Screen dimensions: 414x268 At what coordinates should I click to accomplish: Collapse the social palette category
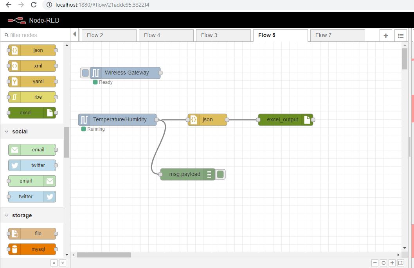click(x=7, y=132)
